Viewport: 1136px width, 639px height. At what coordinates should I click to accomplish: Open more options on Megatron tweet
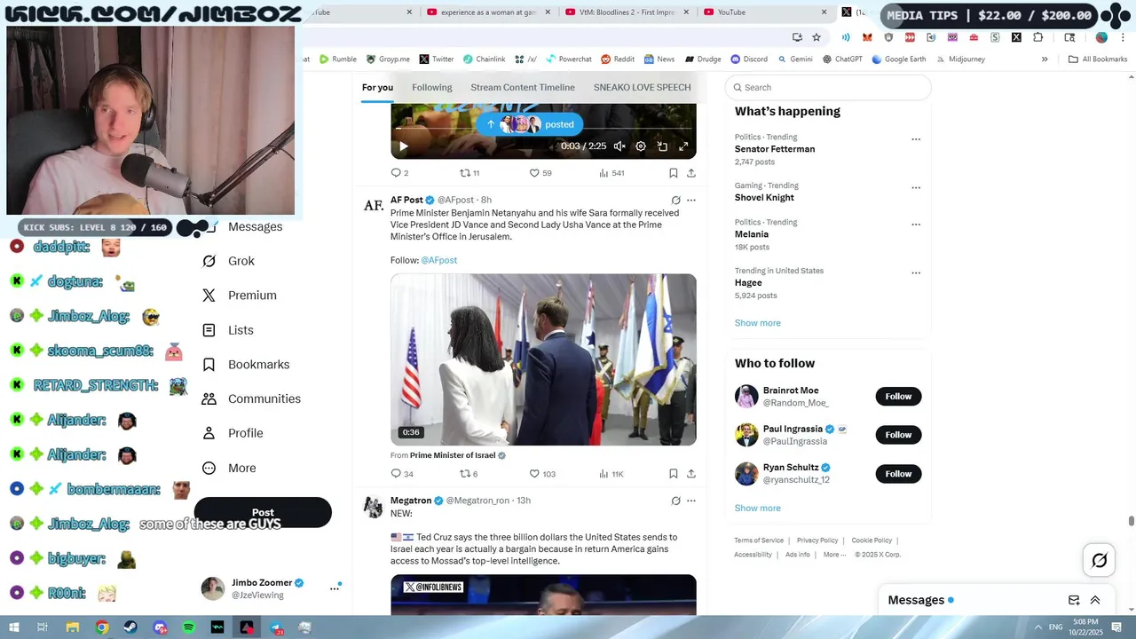[x=691, y=501]
